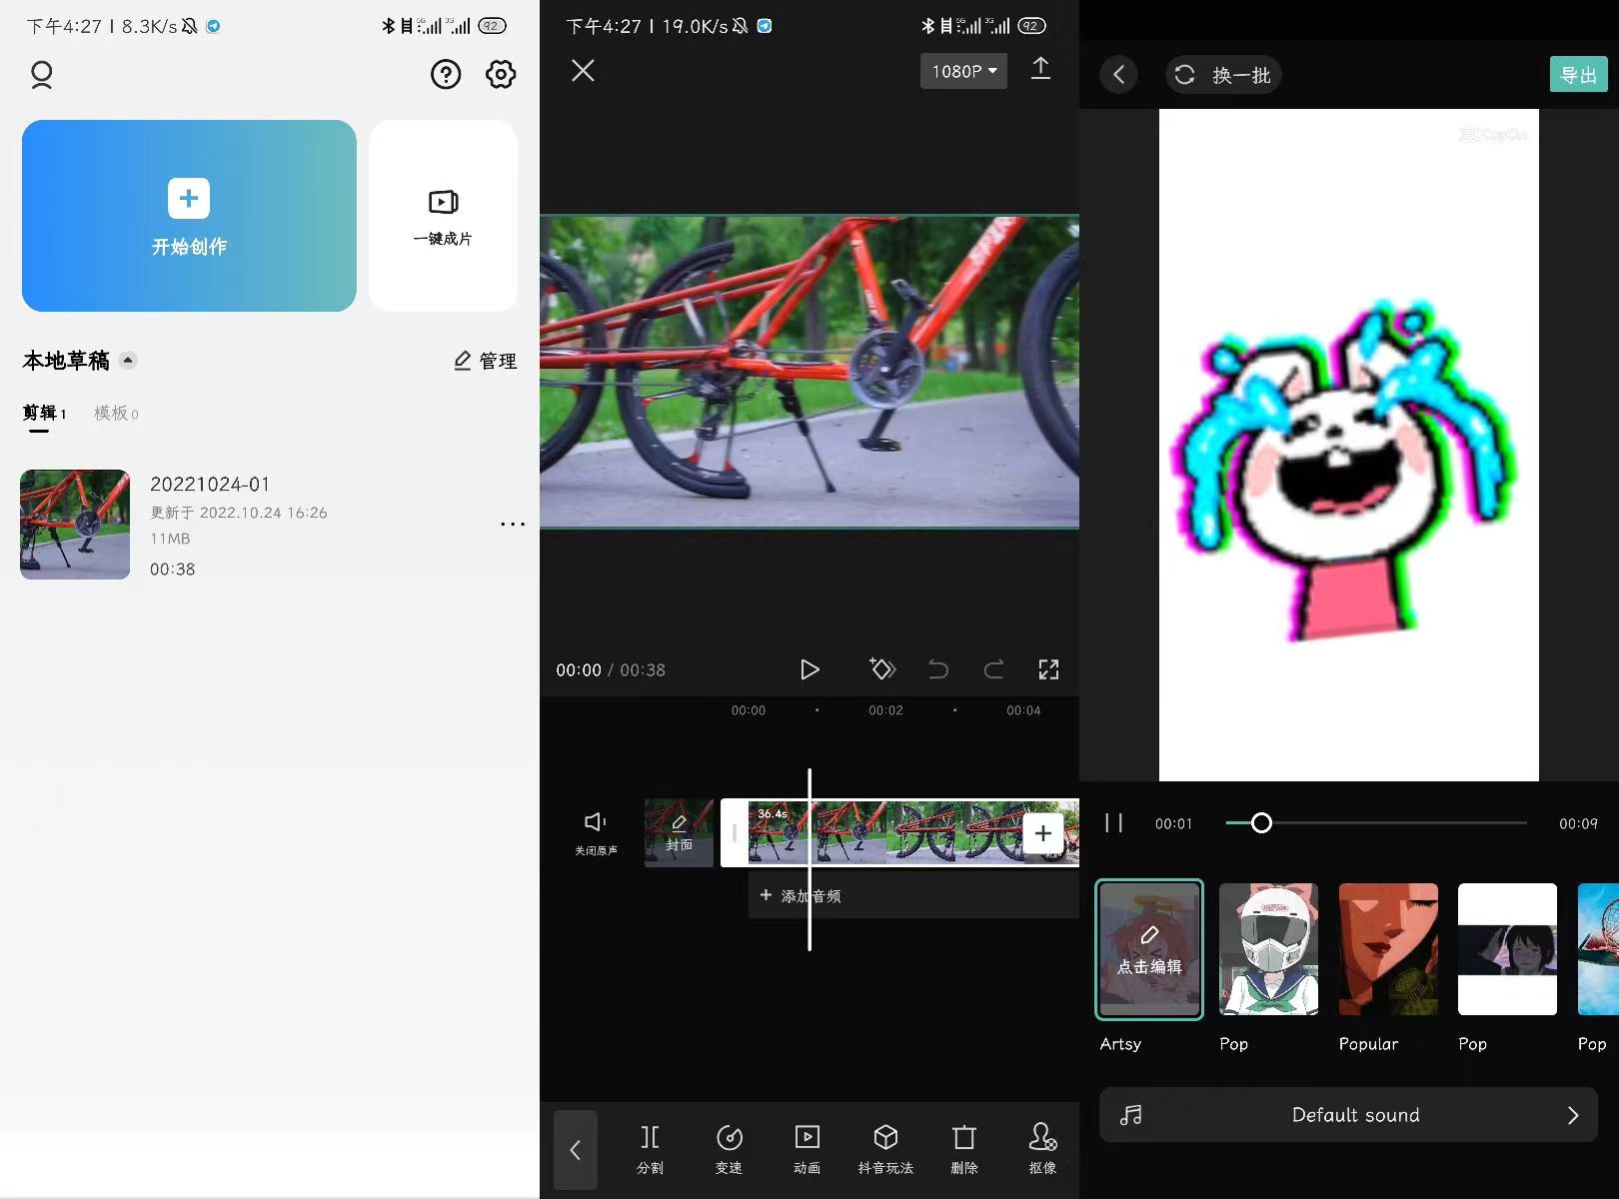1619x1199 pixels.
Task: Close the editor with the X icon
Action: (583, 70)
